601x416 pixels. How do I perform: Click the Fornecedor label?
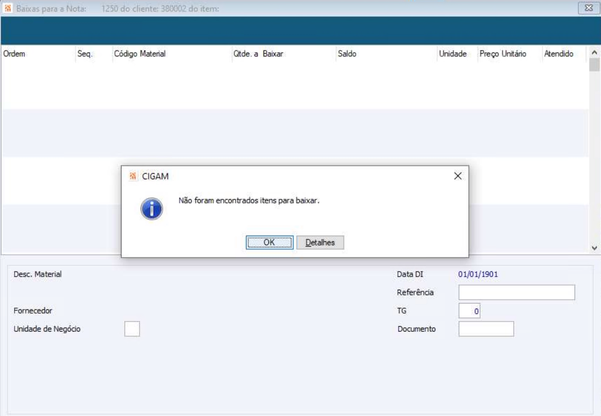point(33,311)
